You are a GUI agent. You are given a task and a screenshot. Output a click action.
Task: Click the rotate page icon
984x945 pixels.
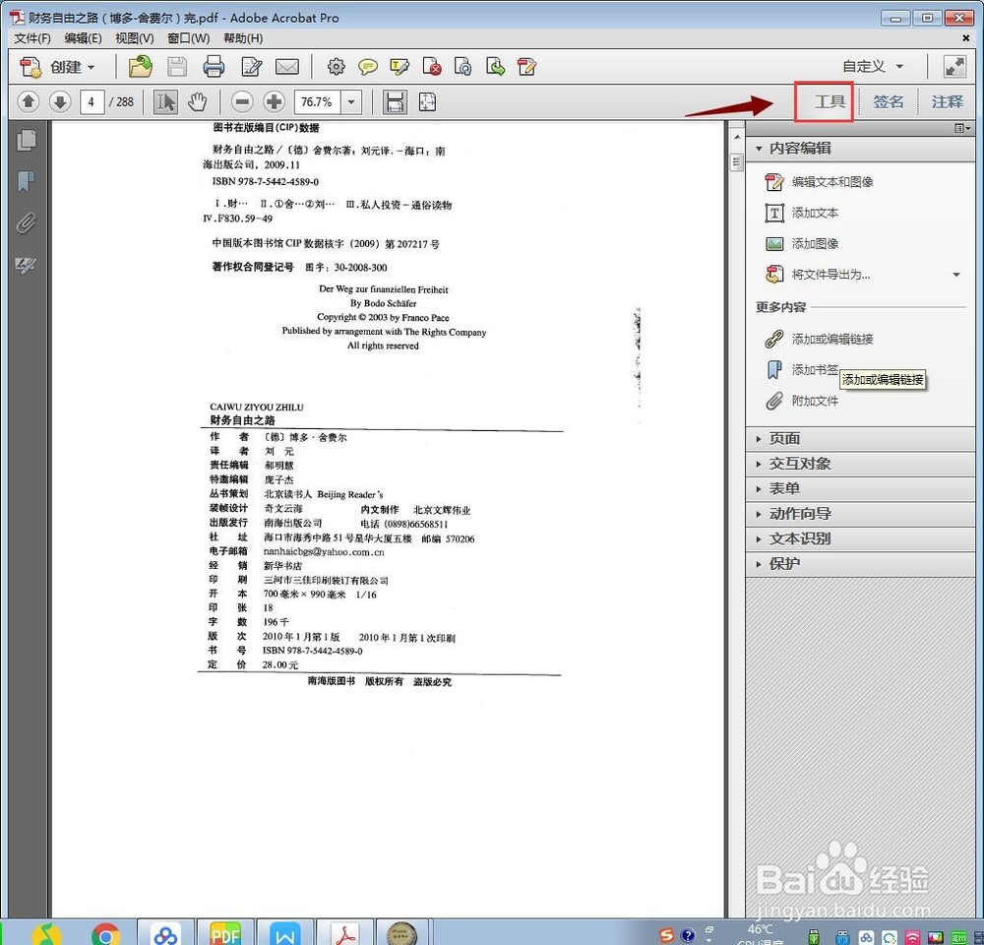coord(463,67)
